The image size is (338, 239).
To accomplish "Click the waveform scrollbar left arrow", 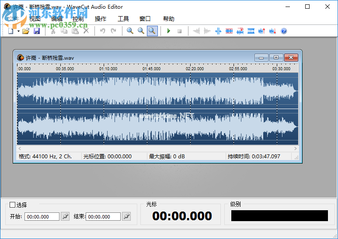I will (x=20, y=149).
